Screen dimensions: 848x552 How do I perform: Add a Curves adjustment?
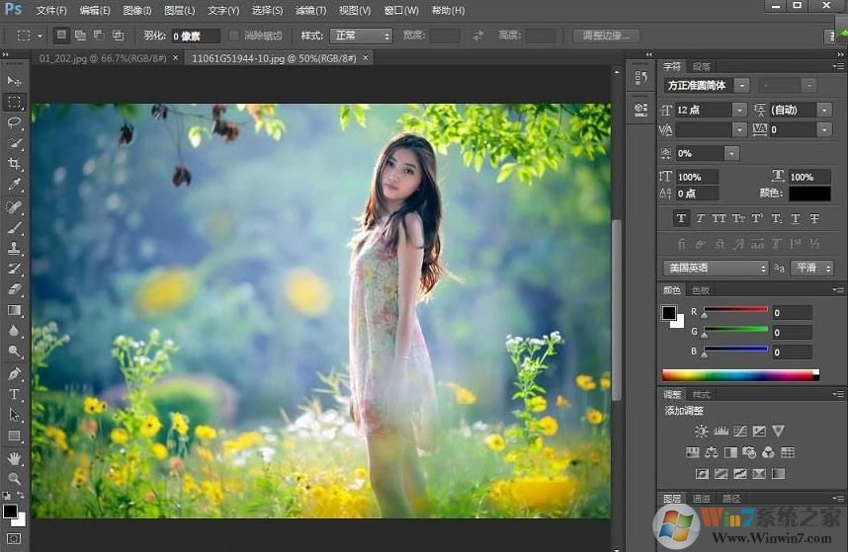(x=740, y=431)
